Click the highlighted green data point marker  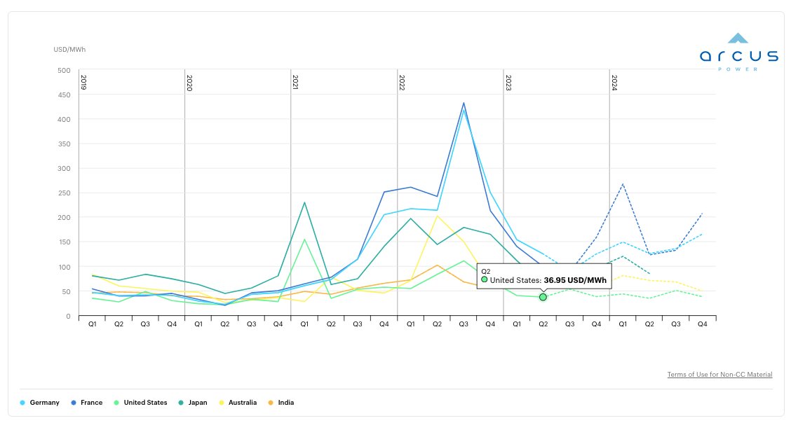pos(541,297)
